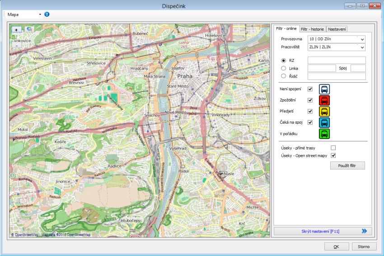Click the blue bus icon for Čeká na spoj
The width and height of the screenshot is (384, 256).
(x=324, y=122)
